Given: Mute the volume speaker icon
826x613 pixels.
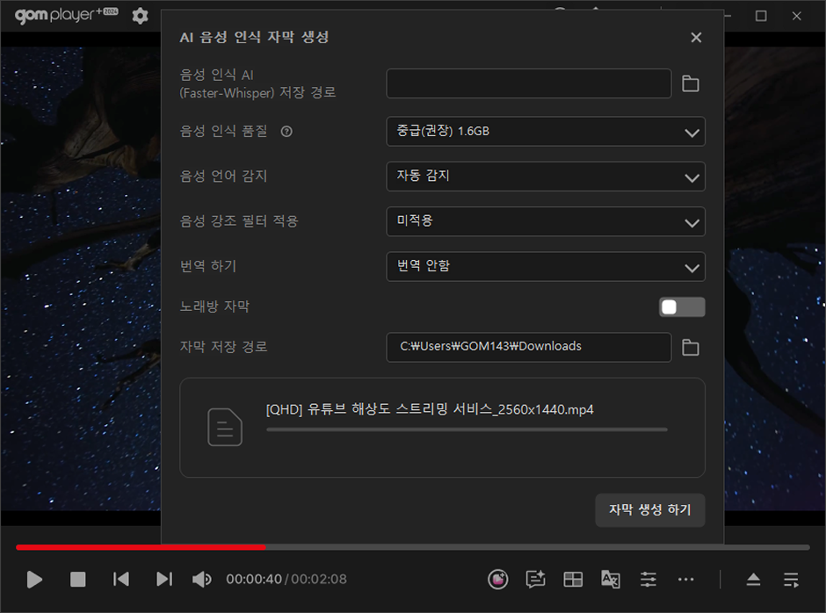Looking at the screenshot, I should (x=202, y=580).
